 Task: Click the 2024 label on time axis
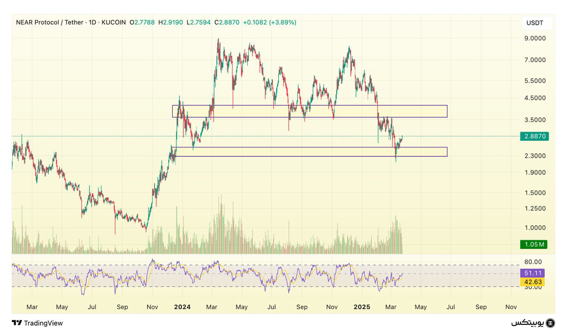coord(182,307)
